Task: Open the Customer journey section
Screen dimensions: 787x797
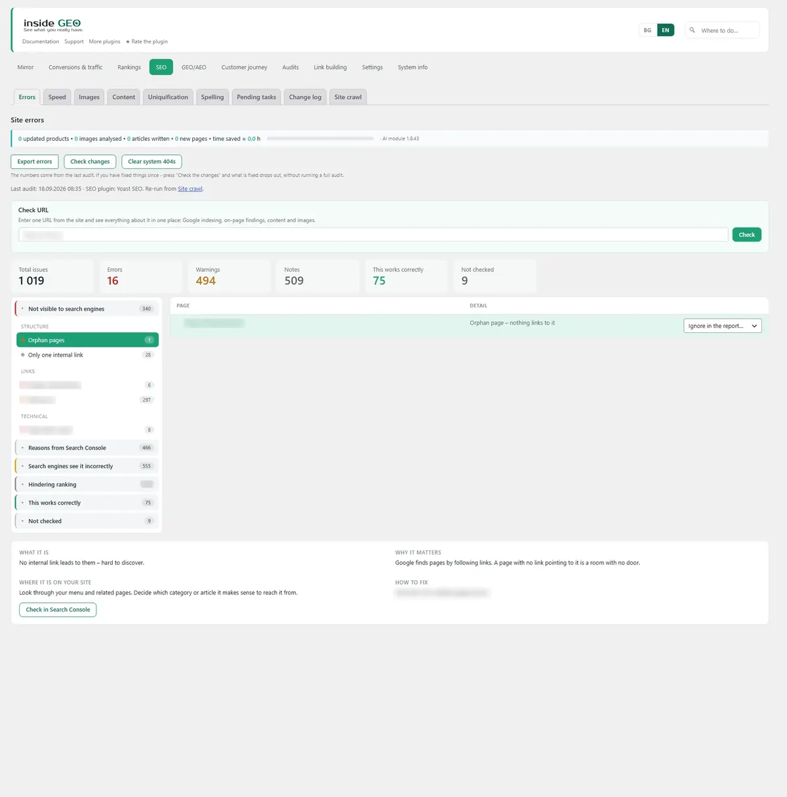Action: click(x=244, y=67)
